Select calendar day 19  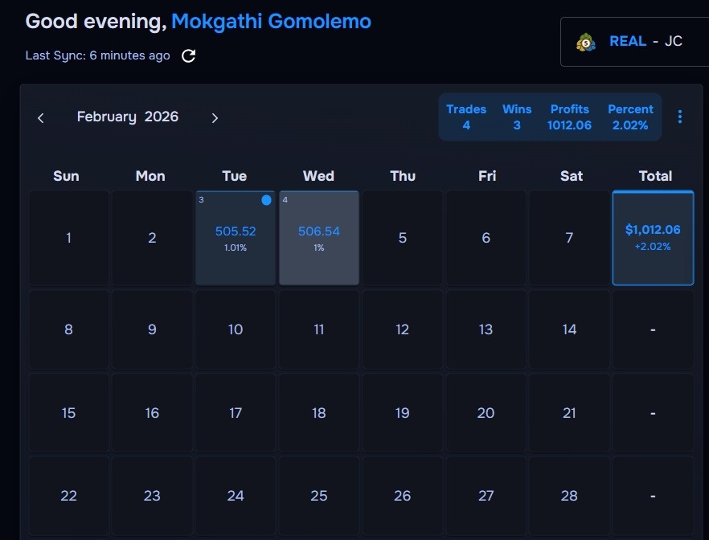coord(403,412)
